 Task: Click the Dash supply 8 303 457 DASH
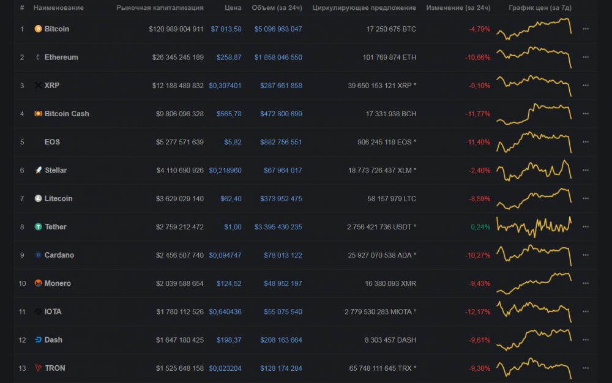(x=390, y=340)
